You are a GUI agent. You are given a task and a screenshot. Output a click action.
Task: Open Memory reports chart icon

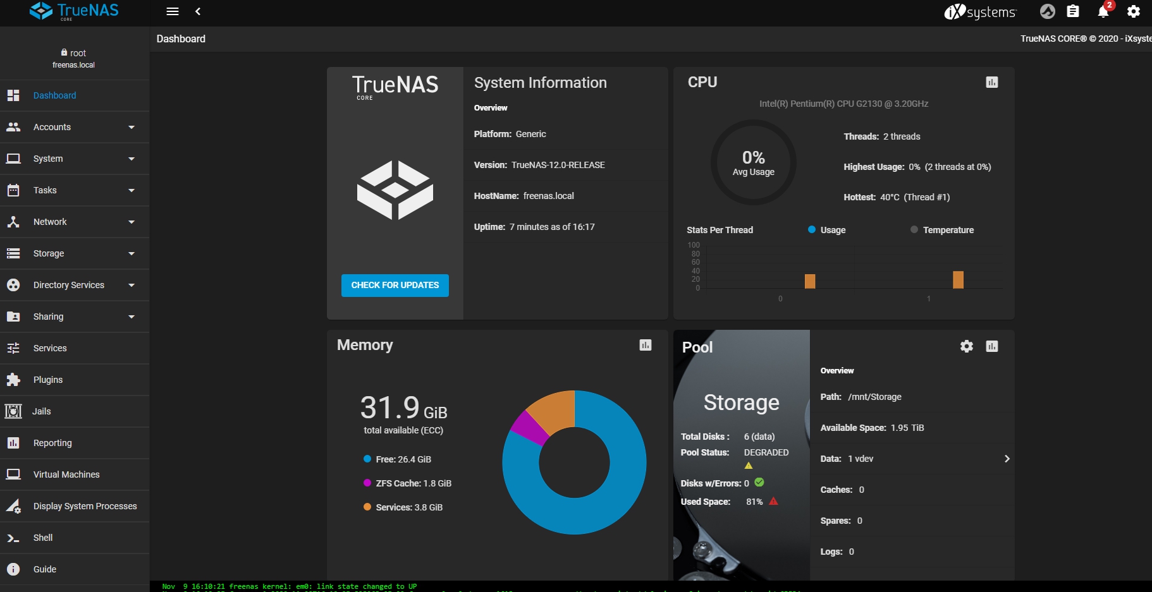coord(646,345)
